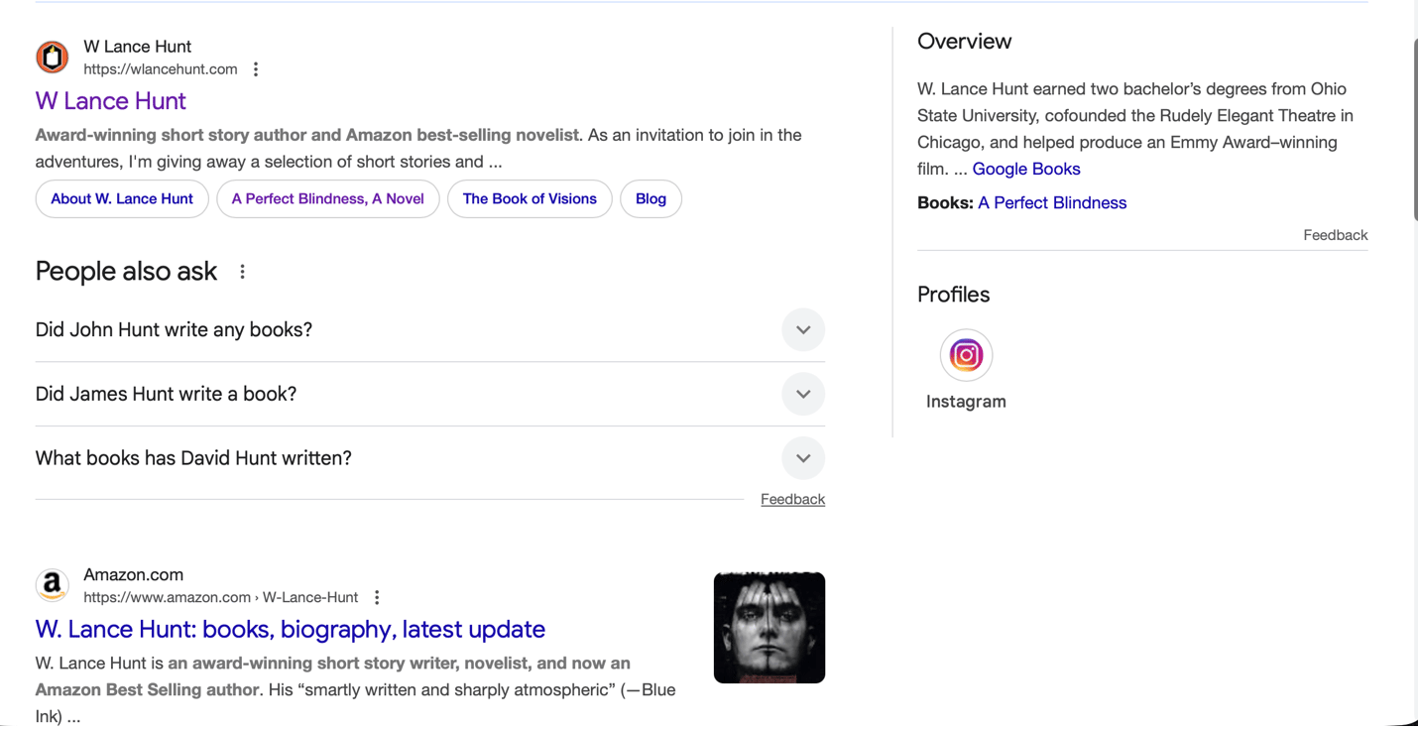Open more options beside Amazon result URL
Viewport: 1418px width, 730px height.
(377, 597)
